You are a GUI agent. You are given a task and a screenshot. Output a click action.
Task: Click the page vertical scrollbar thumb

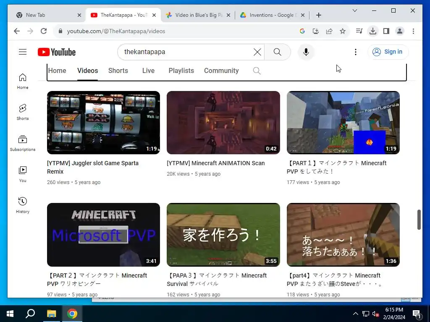[x=419, y=220]
